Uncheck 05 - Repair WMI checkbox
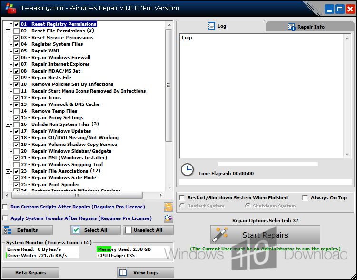 (16, 51)
